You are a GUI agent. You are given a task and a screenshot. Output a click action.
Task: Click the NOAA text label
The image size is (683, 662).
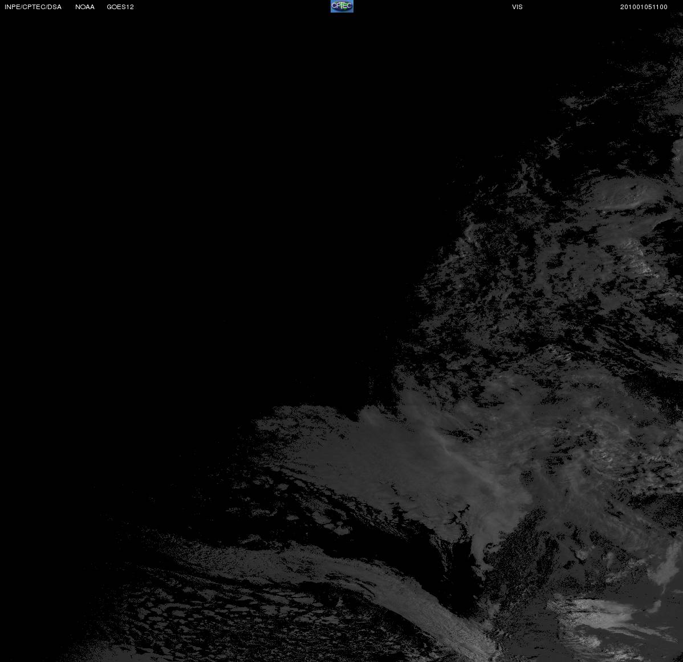(x=85, y=7)
